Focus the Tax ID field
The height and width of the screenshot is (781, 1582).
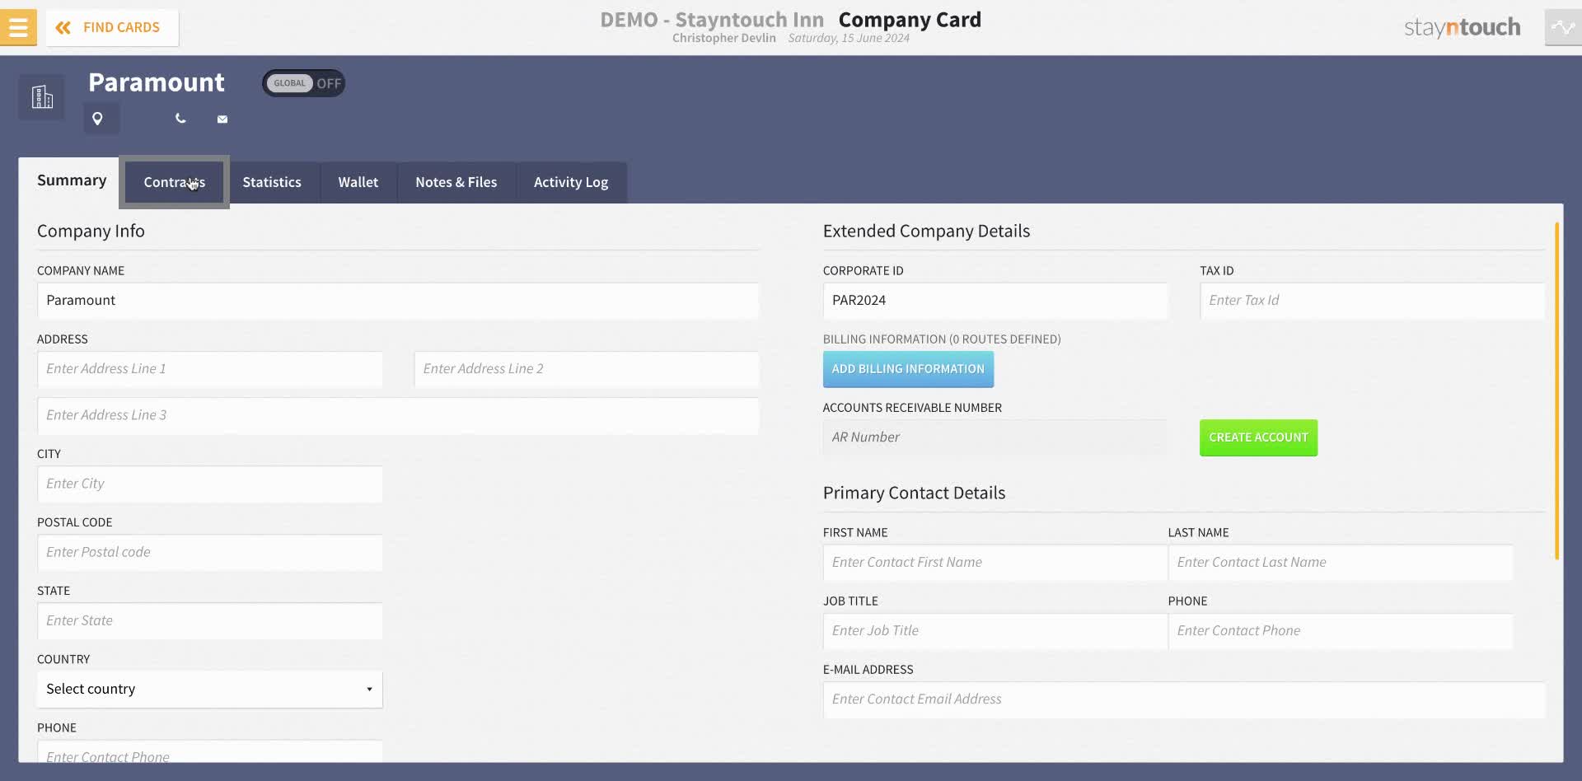(x=1372, y=301)
